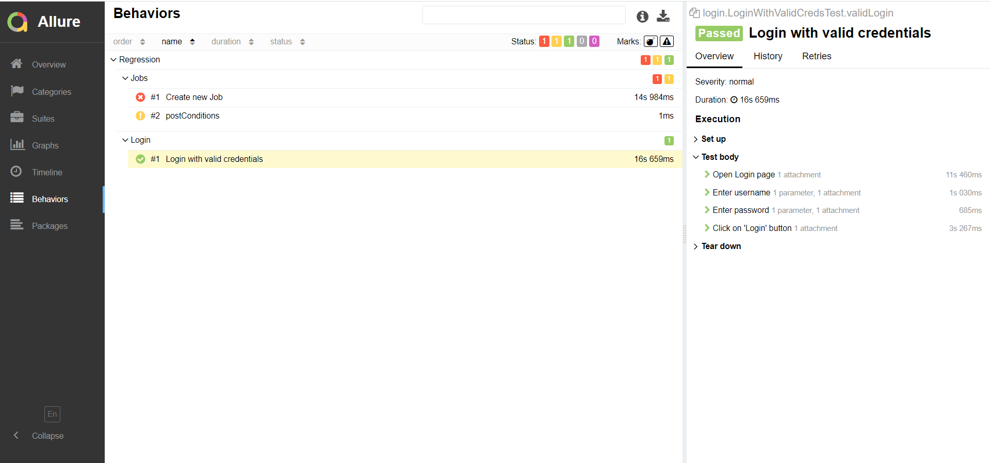Open the postConditions test
The image size is (990, 463).
(405, 116)
